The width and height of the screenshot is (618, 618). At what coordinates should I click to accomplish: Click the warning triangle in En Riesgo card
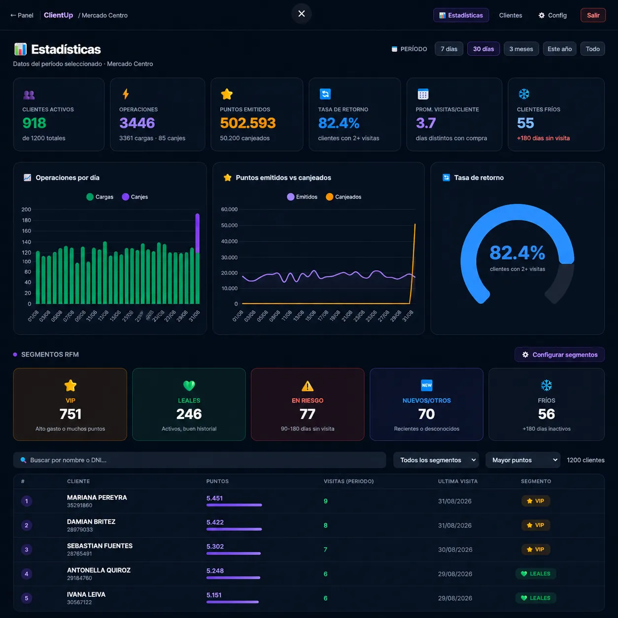tap(308, 386)
